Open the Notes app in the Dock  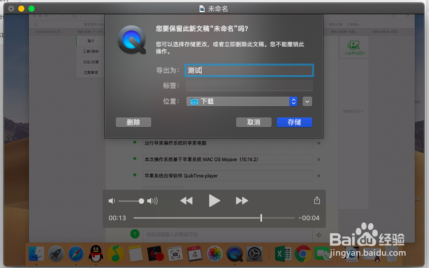click(136, 253)
